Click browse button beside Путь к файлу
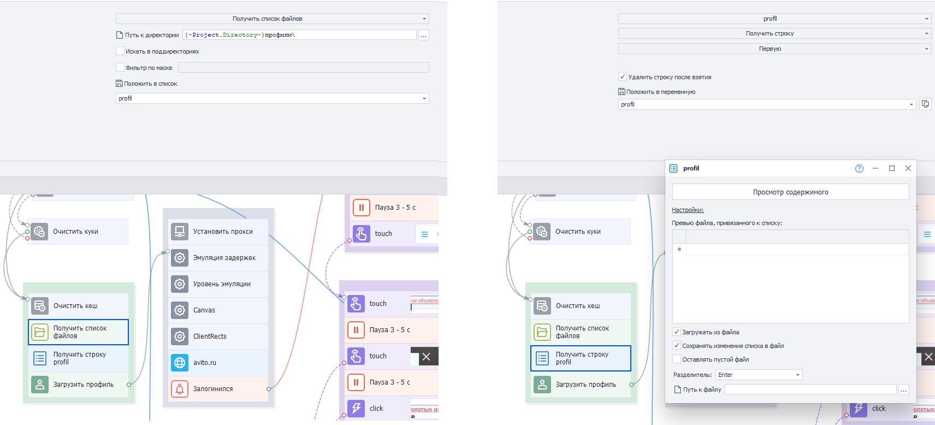935x425 pixels. (904, 389)
